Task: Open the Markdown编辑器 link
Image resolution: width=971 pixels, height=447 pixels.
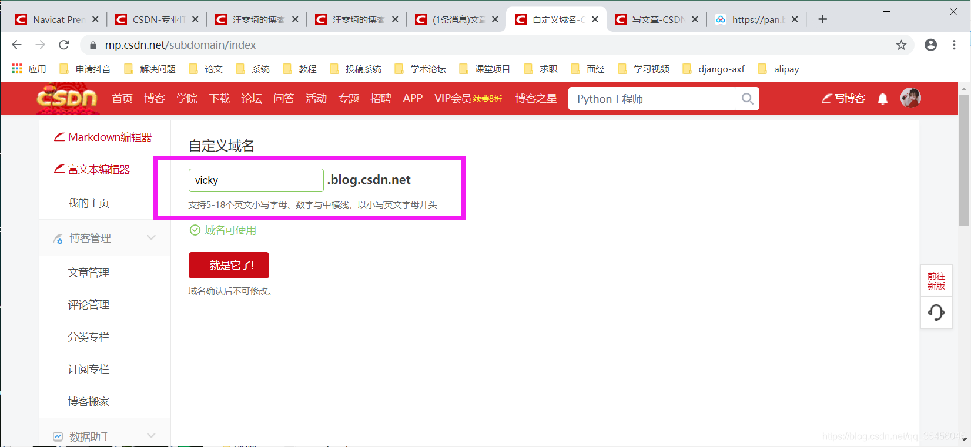Action: tap(103, 137)
